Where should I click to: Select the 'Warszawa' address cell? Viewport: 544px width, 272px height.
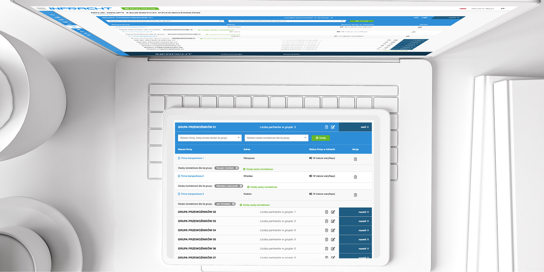click(249, 158)
